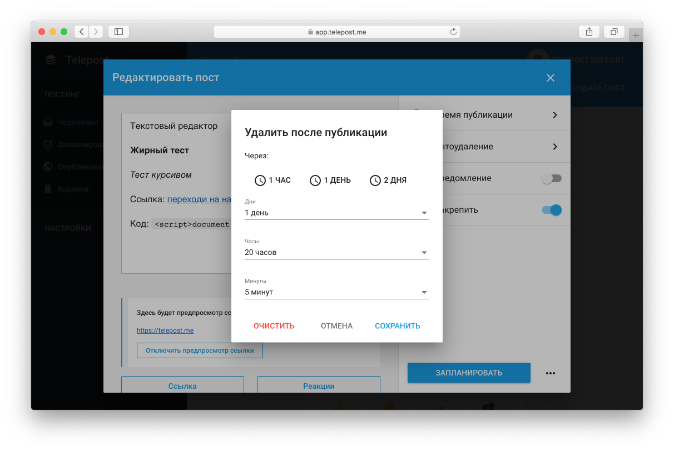Image resolution: width=674 pixels, height=451 pixels.
Task: Enable the Уведомление toggle
Action: point(551,178)
